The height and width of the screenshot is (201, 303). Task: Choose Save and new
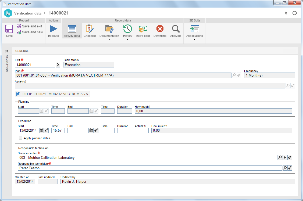coord(30,32)
